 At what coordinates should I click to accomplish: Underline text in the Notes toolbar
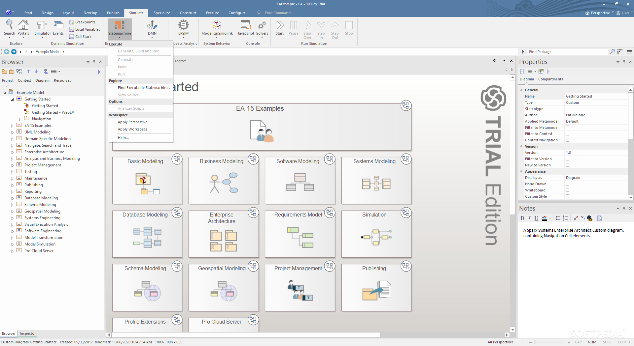tap(536, 218)
